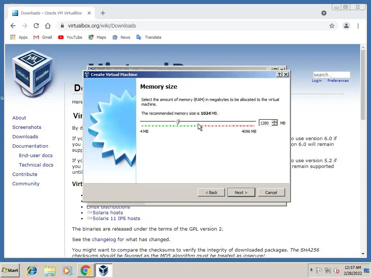
Task: Open the Chrome profile avatar
Action: point(346,26)
